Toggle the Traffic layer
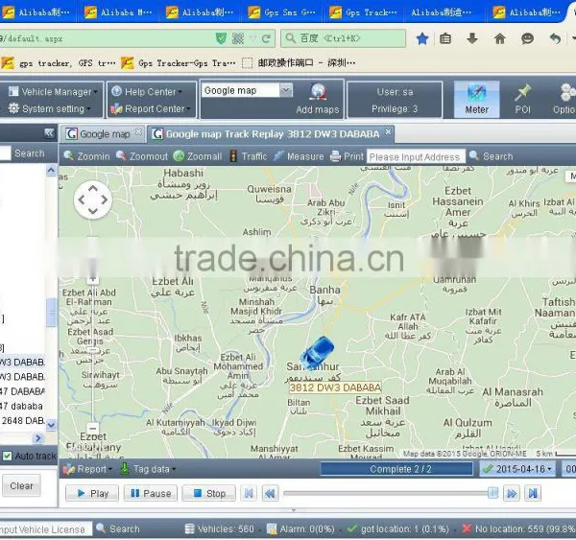Image resolution: width=576 pixels, height=540 pixels. (x=249, y=156)
